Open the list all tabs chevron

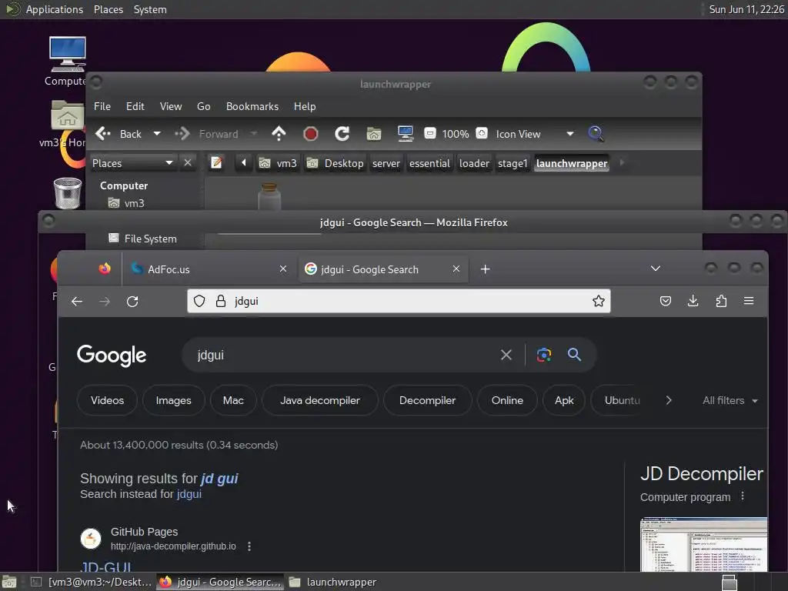pos(656,269)
